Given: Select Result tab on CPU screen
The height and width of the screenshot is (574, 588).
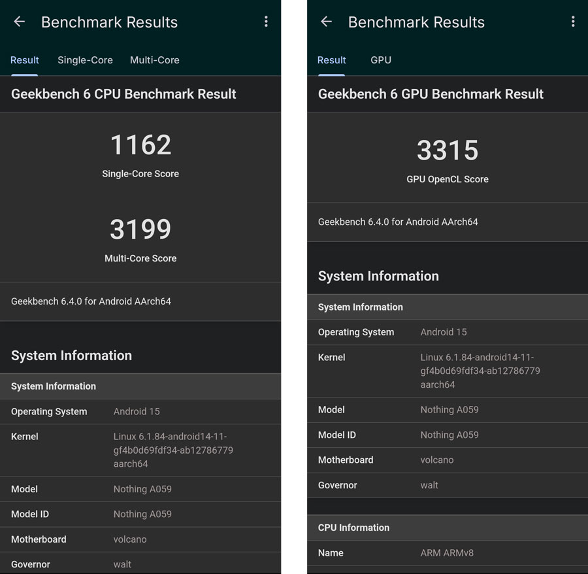Looking at the screenshot, I should click(x=24, y=60).
